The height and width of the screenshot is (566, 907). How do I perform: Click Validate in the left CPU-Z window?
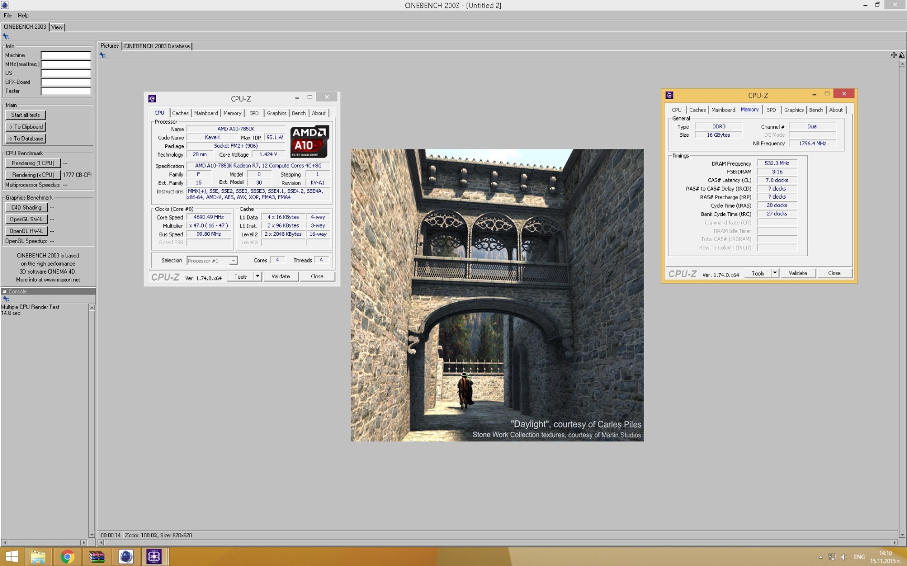click(x=281, y=276)
